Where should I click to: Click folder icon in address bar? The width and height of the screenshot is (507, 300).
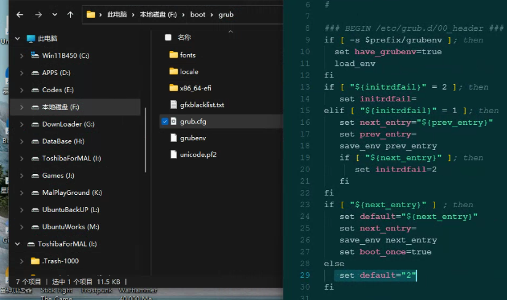click(x=91, y=15)
